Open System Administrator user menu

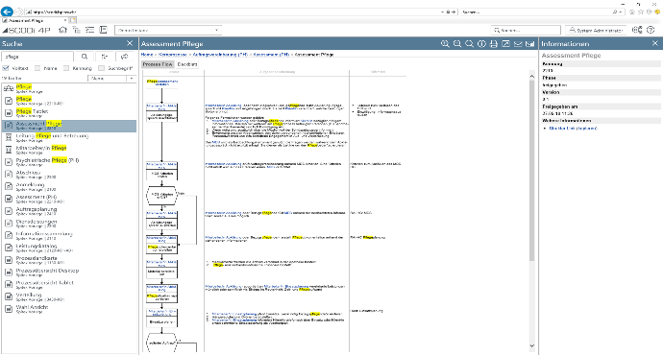pos(596,31)
